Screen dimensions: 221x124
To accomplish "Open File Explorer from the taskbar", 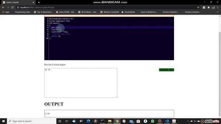I will tap(110, 121).
